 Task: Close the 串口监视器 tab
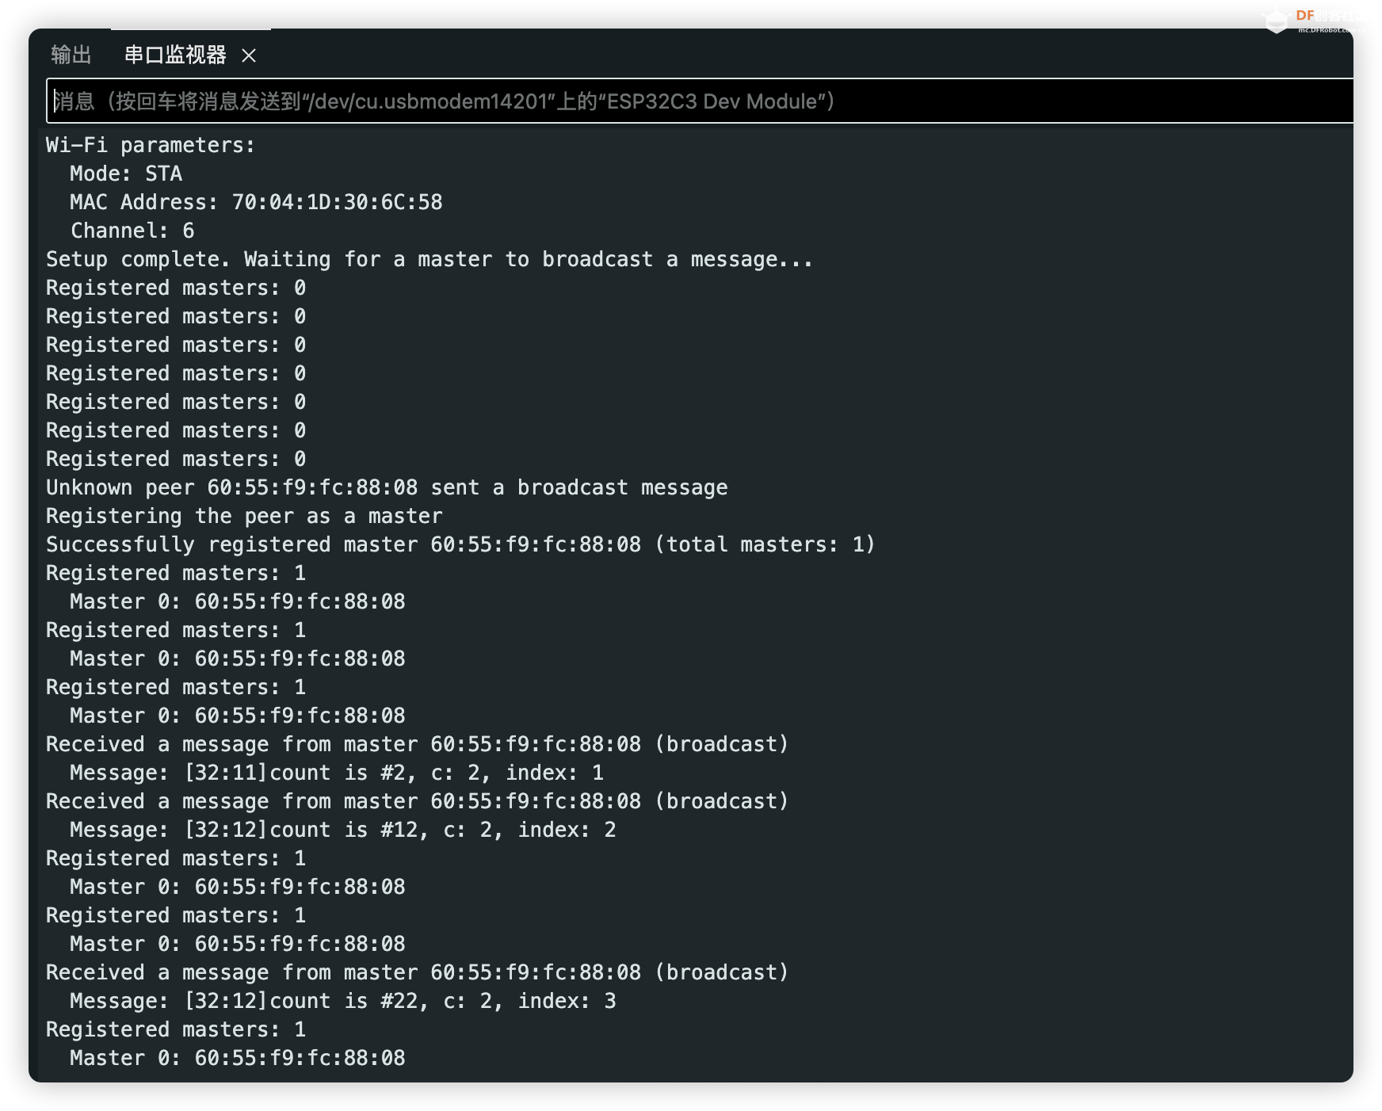(x=249, y=55)
